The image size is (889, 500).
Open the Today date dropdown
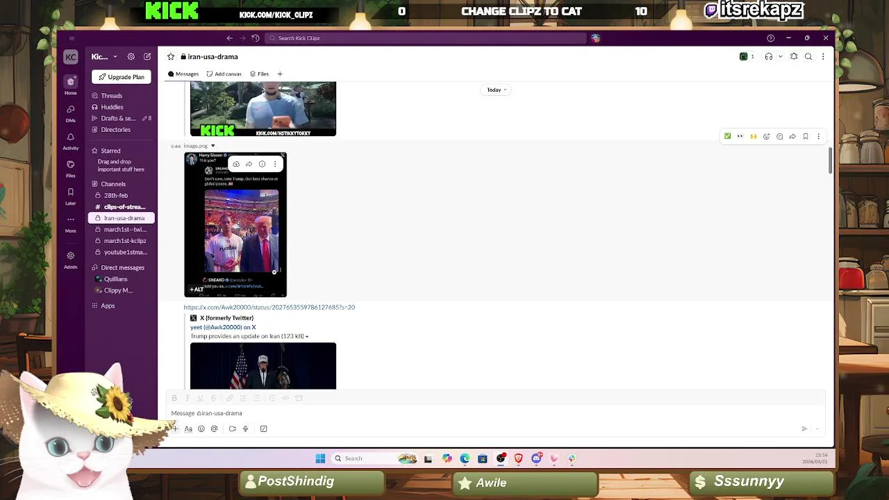497,90
